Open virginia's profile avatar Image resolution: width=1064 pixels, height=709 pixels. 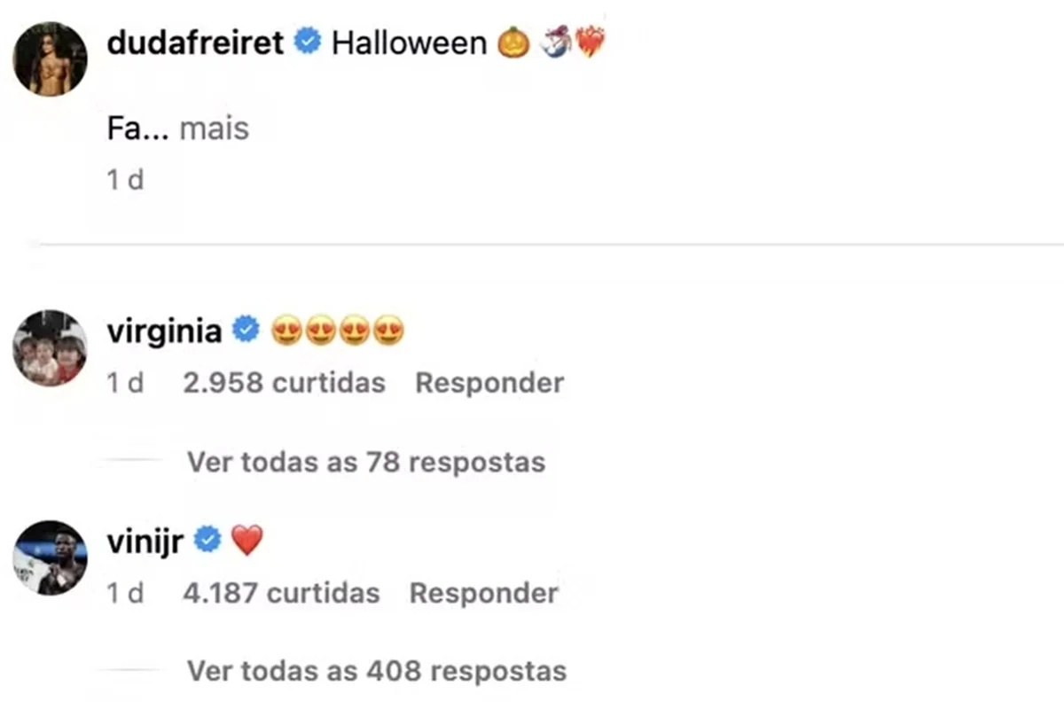[50, 347]
